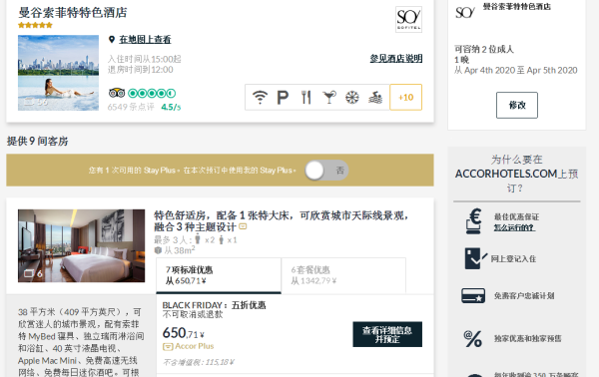Select the 7项标准优惠 tab

click(x=219, y=275)
